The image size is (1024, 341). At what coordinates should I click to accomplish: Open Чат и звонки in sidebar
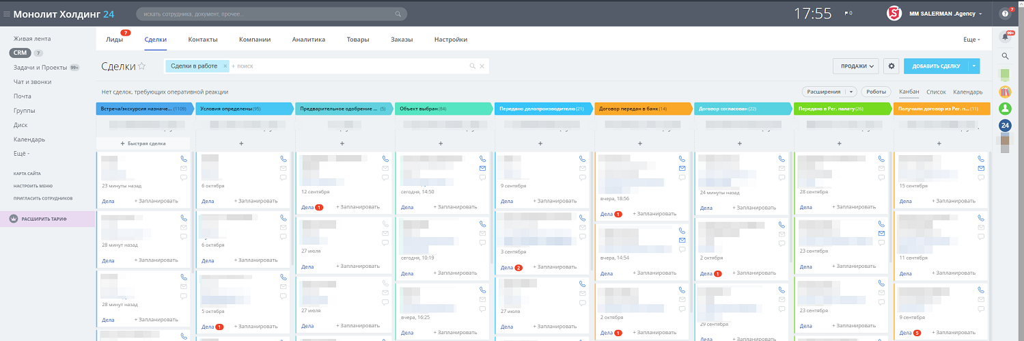[33, 82]
